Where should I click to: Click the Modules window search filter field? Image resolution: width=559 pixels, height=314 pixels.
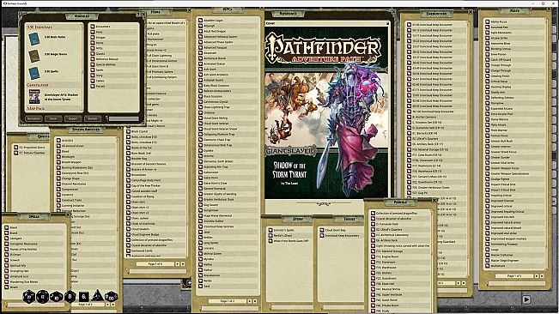coord(124,118)
